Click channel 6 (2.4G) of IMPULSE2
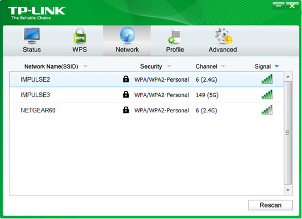The height and width of the screenshot is (219, 302). [206, 79]
